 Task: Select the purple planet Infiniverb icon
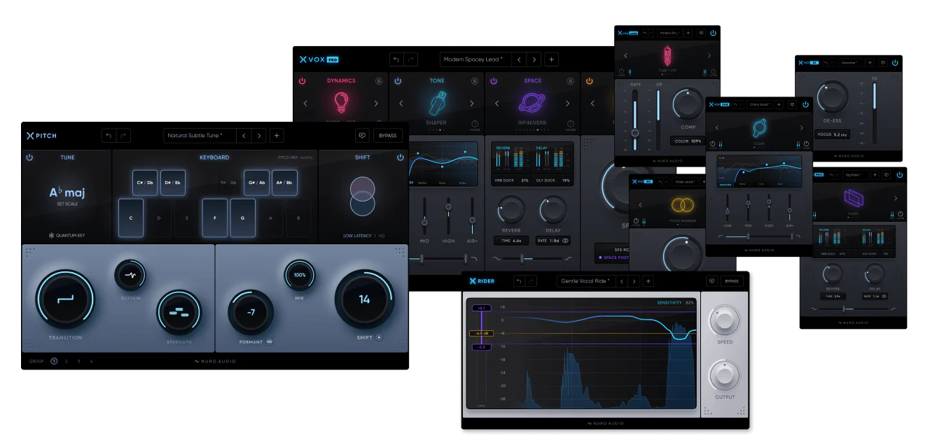tap(532, 103)
